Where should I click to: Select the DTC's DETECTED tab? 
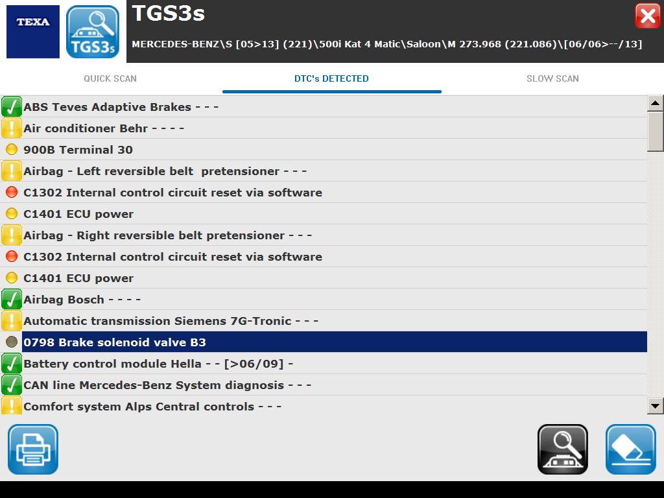[331, 78]
